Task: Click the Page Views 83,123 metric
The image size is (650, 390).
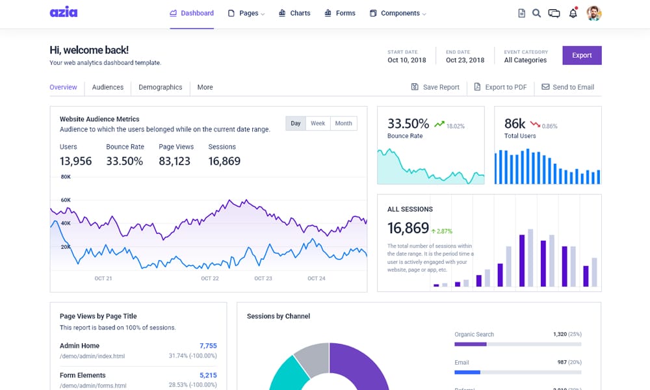Action: pos(175,155)
